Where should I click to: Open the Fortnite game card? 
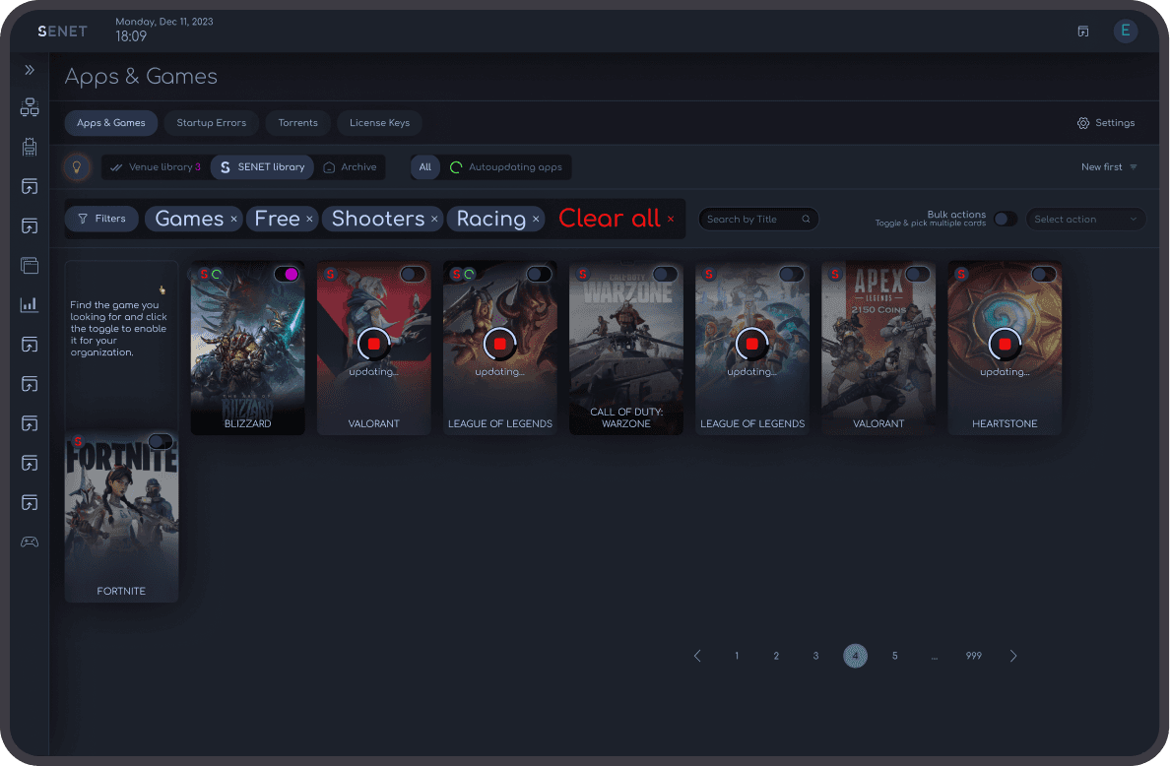121,516
